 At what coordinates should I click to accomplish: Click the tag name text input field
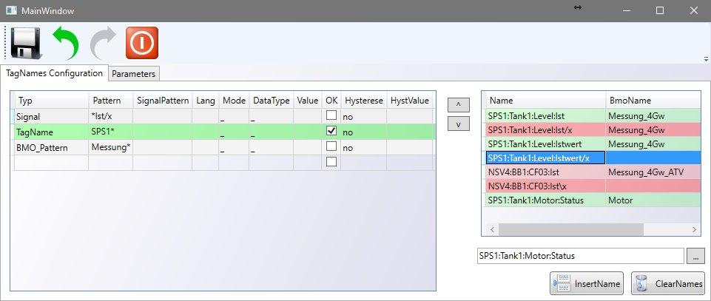pyautogui.click(x=580, y=256)
